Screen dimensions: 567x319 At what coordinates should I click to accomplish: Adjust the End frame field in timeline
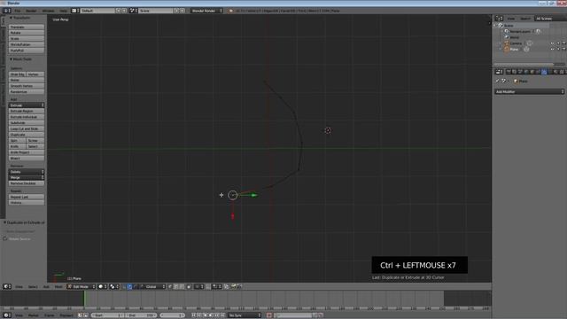[141, 315]
